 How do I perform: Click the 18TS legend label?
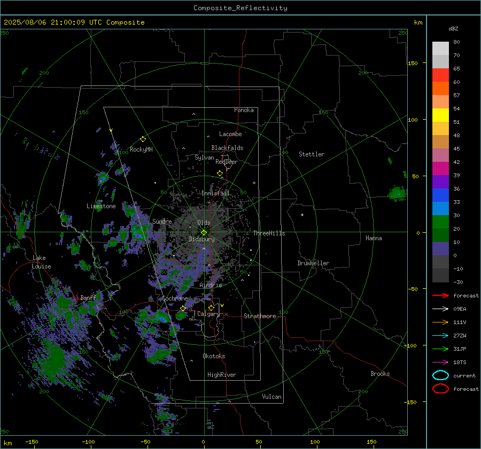click(460, 363)
